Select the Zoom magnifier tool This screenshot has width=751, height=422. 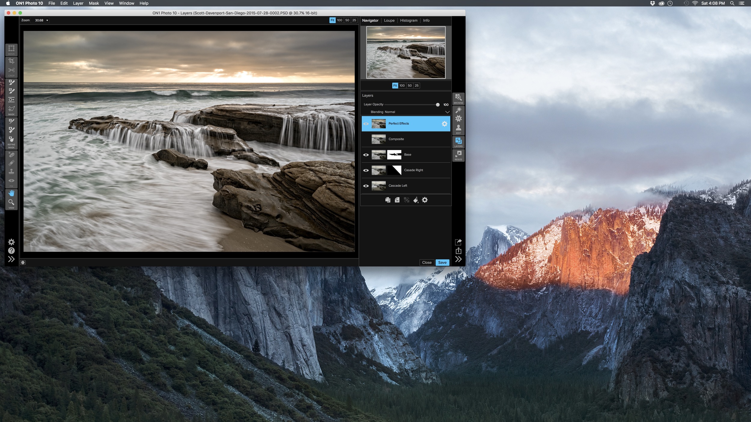pos(11,202)
